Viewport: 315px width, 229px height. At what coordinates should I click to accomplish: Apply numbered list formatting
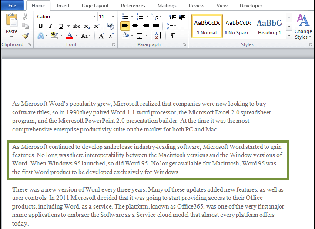tap(140, 16)
